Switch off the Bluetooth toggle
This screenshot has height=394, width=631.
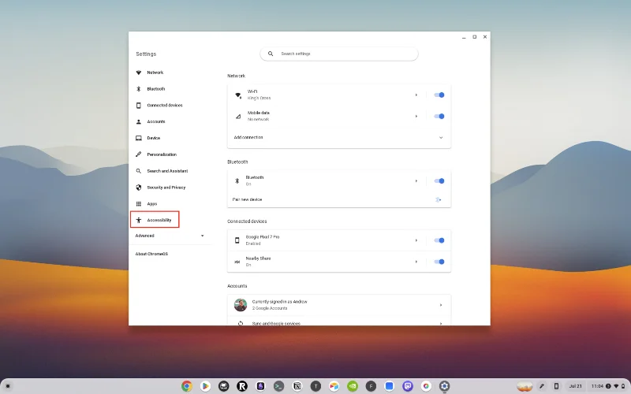pyautogui.click(x=439, y=181)
